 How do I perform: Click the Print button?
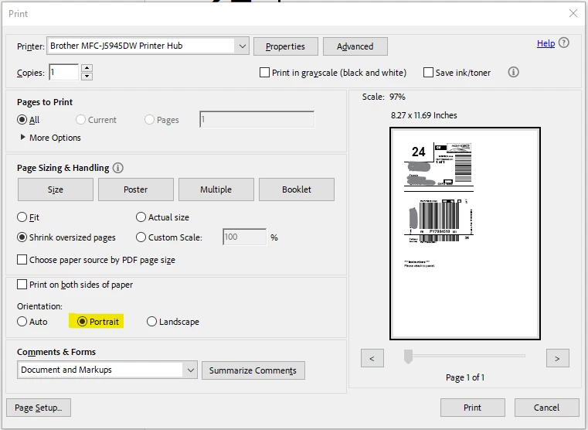(x=473, y=408)
